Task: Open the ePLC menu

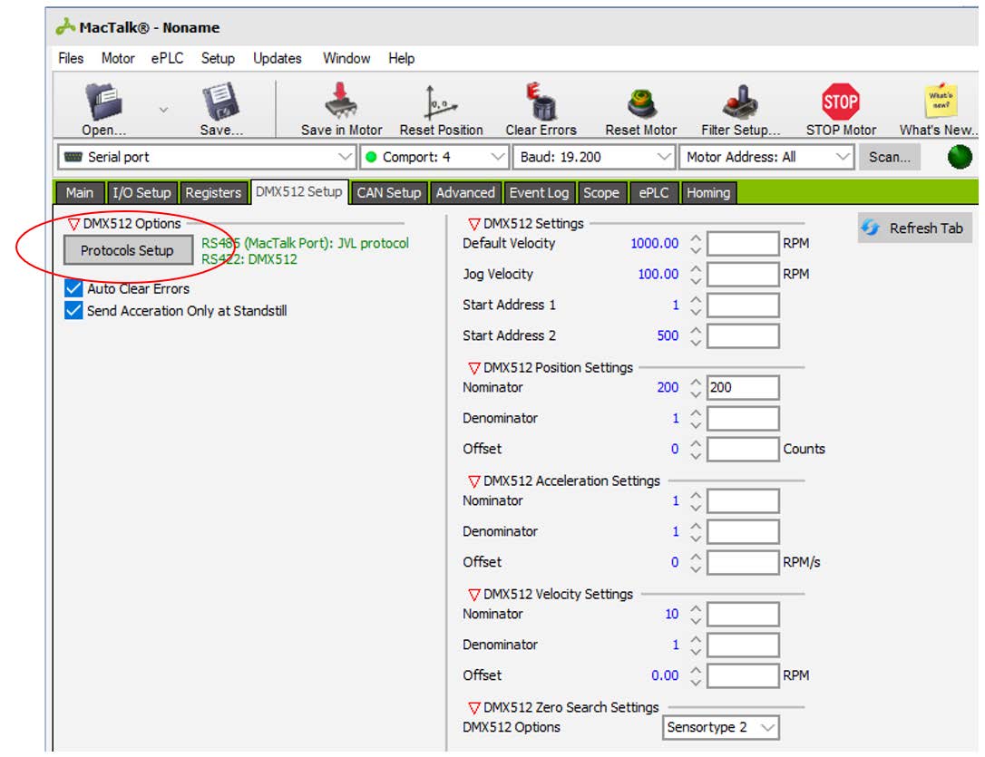Action: 167,58
